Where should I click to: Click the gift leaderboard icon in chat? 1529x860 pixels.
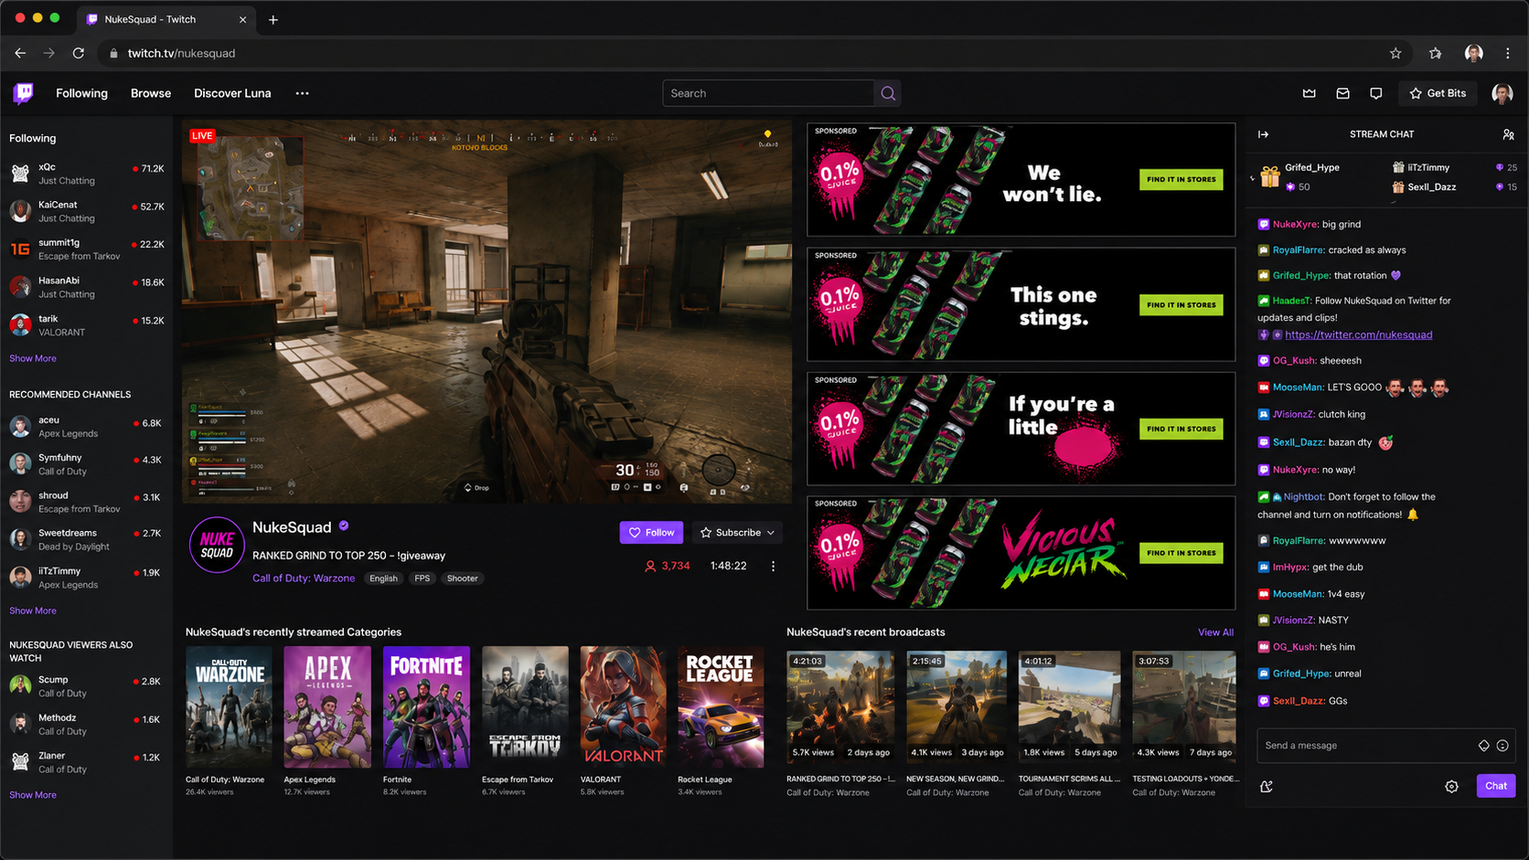1269,176
